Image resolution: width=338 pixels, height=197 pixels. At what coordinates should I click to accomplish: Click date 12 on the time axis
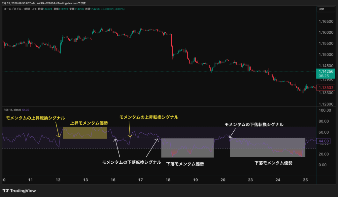tap(58, 180)
